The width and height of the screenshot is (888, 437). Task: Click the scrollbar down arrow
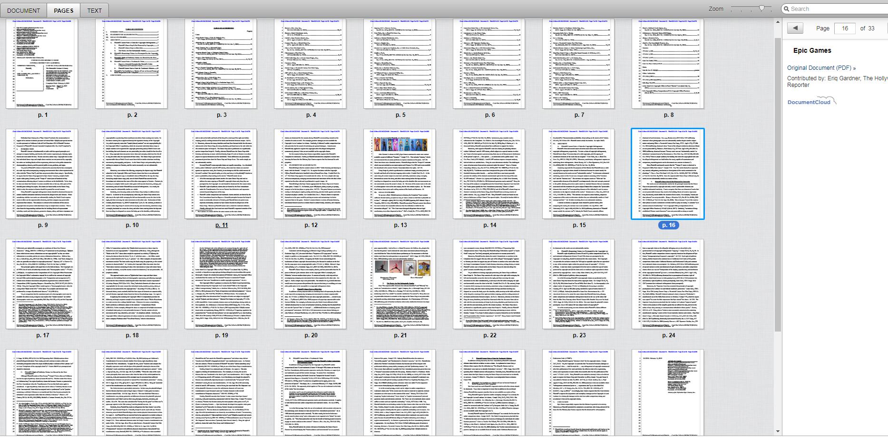[x=778, y=432]
